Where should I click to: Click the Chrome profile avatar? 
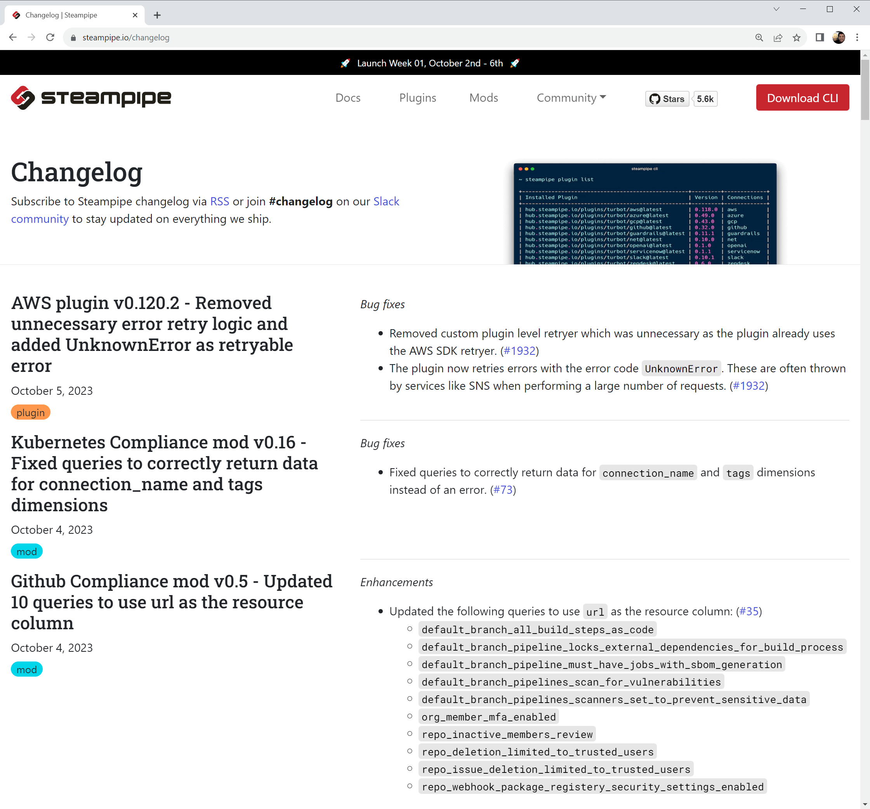click(839, 38)
